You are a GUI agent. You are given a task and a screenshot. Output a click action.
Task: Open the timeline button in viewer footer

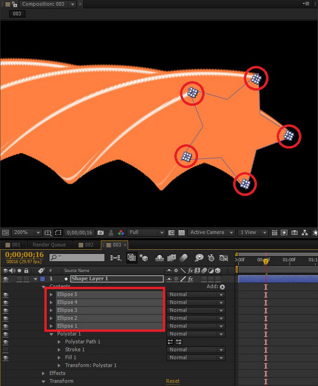click(x=295, y=233)
